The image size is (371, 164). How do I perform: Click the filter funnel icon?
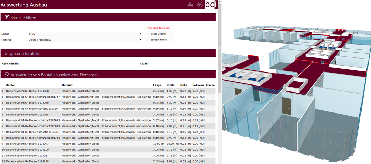(x=7, y=17)
